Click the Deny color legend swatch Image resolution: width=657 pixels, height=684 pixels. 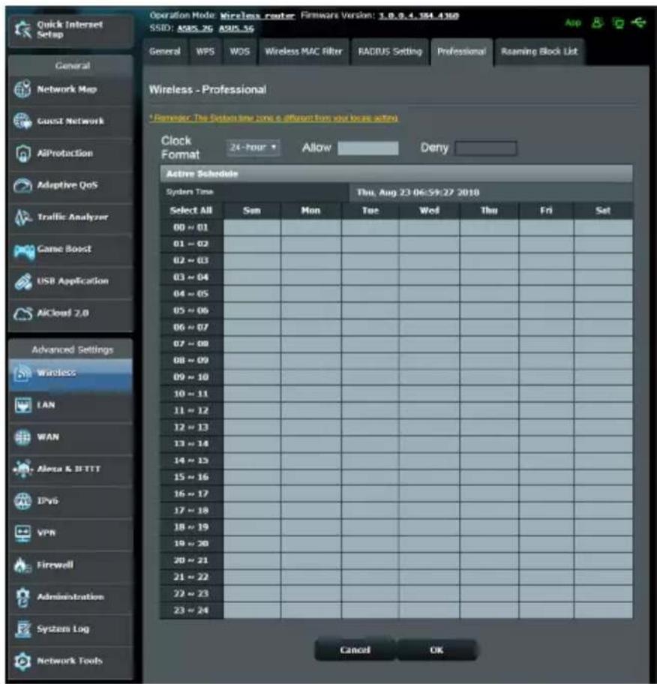(485, 148)
